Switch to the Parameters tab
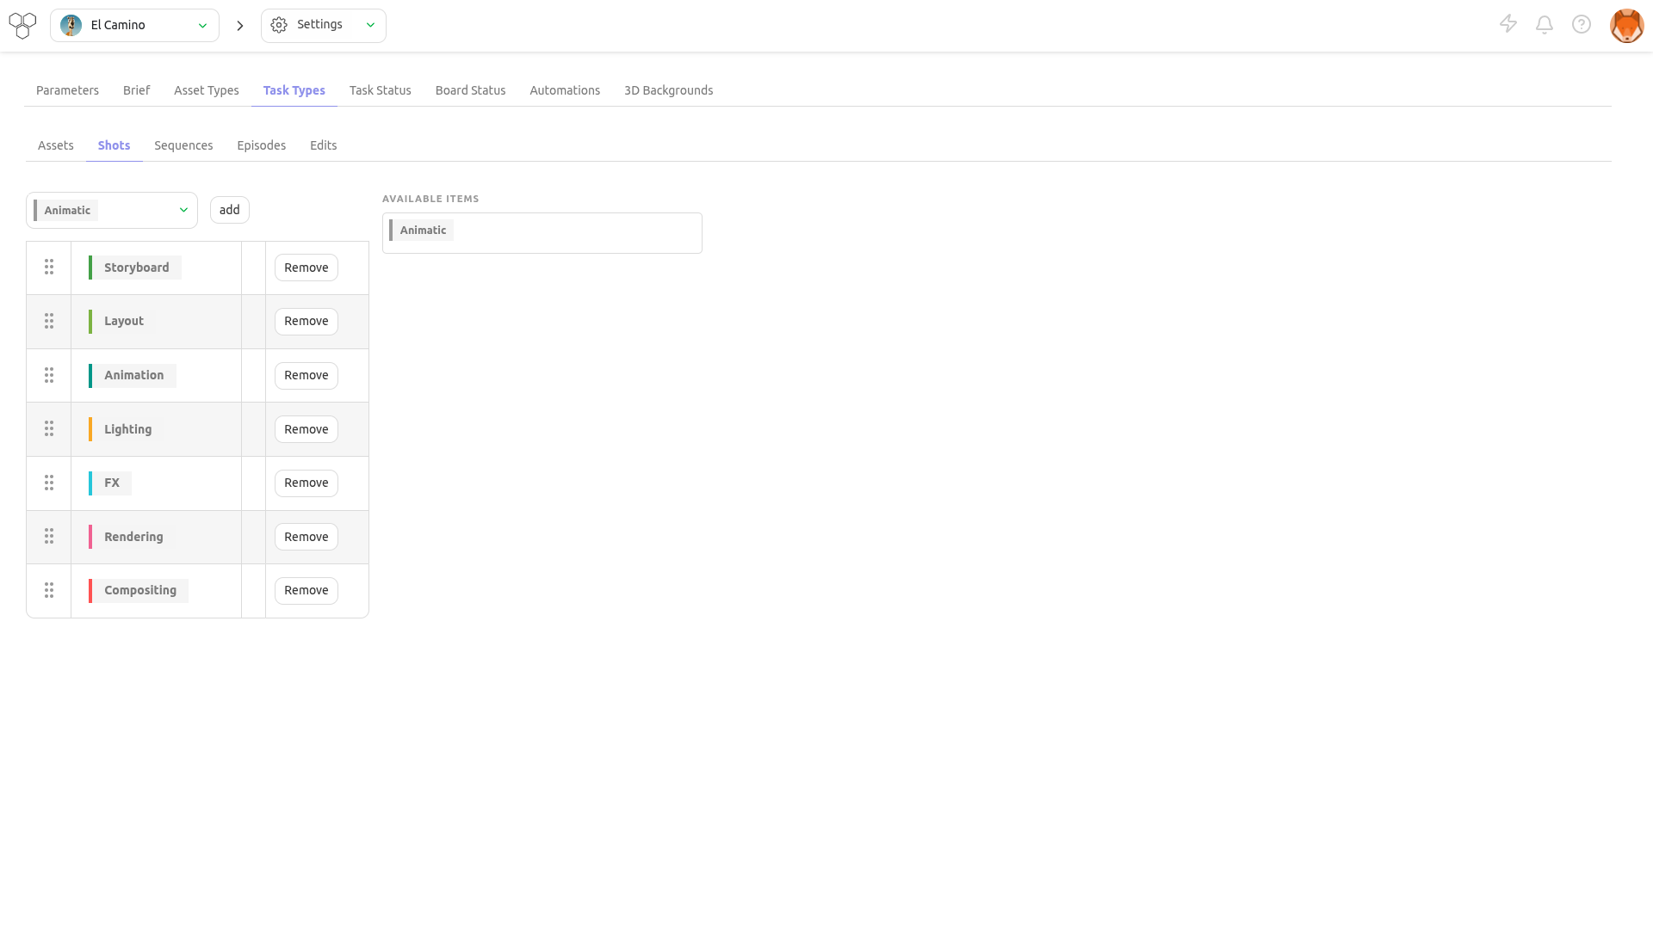The image size is (1653, 929). tap(67, 90)
